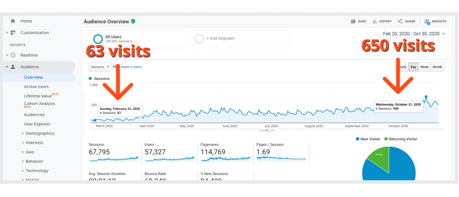Click the Pageviews sparkline under 114,769
The image size is (459, 197).
(225, 158)
